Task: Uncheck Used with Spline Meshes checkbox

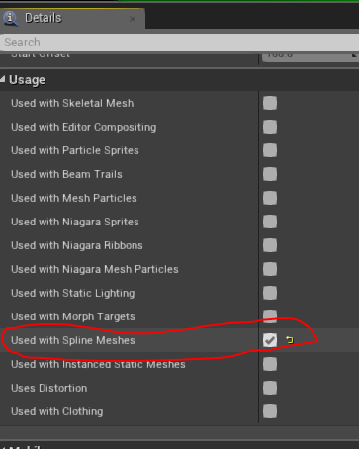Action: [x=270, y=340]
